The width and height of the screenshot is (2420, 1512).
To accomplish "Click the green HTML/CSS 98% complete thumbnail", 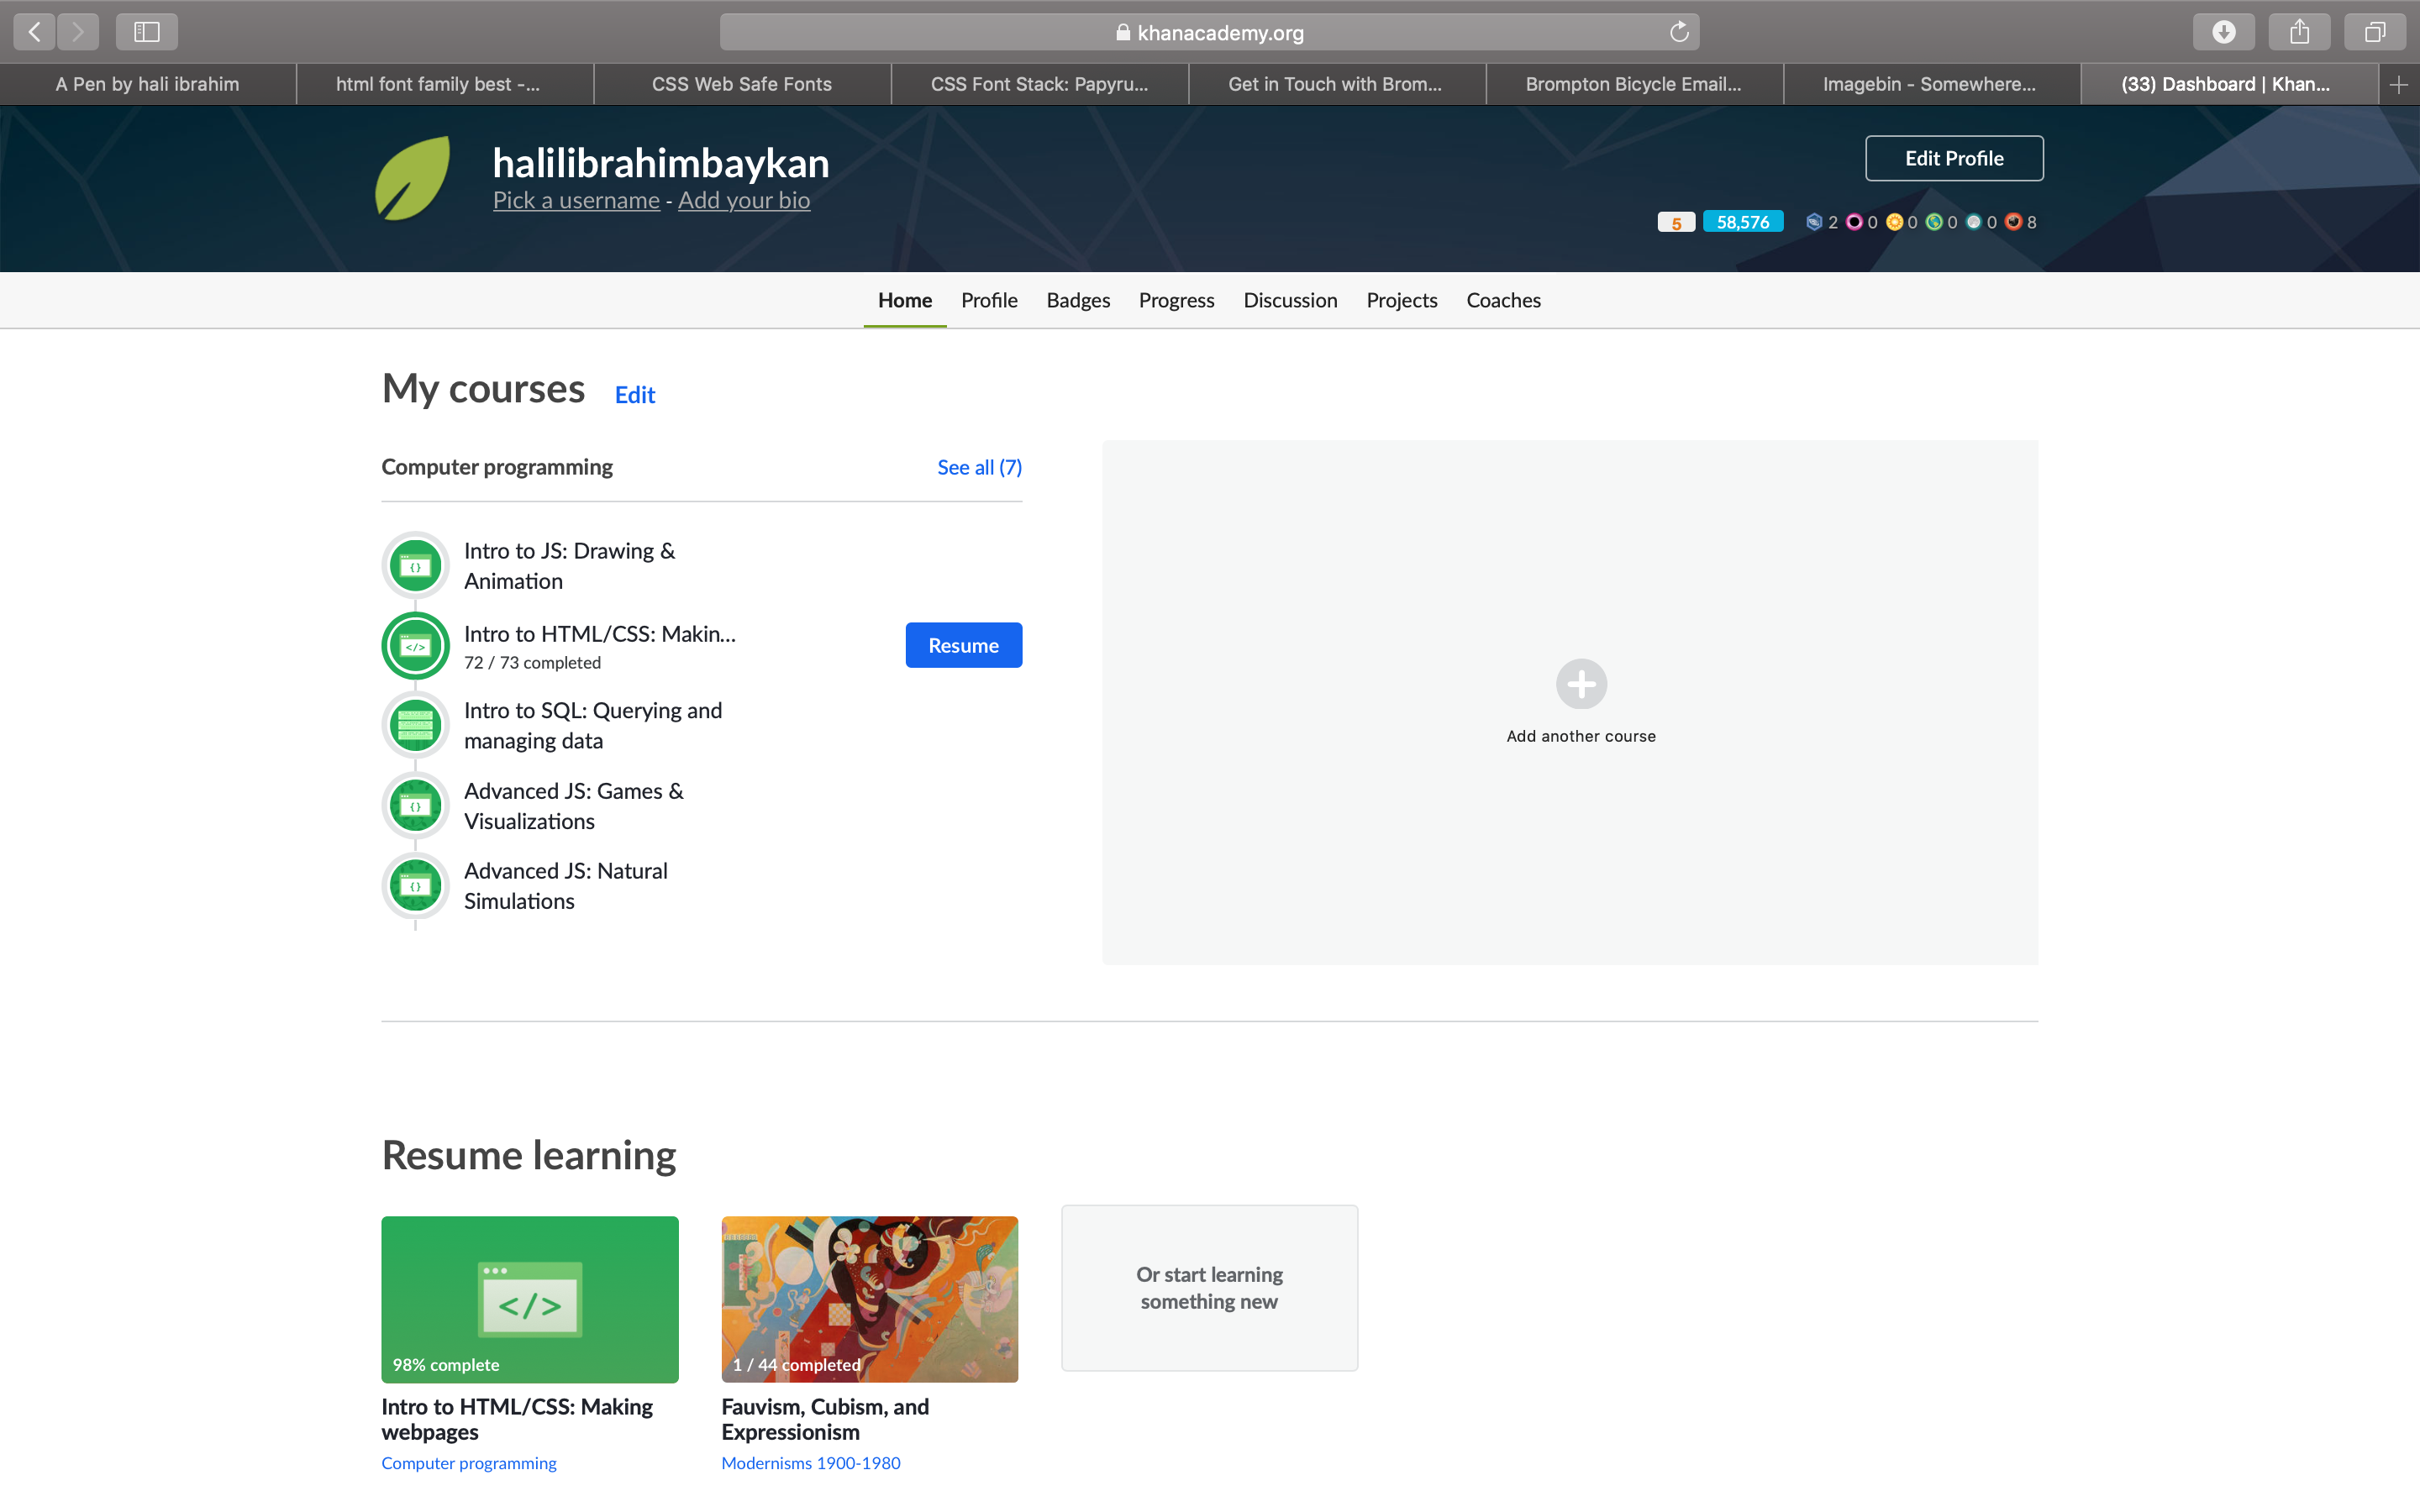I will (530, 1299).
